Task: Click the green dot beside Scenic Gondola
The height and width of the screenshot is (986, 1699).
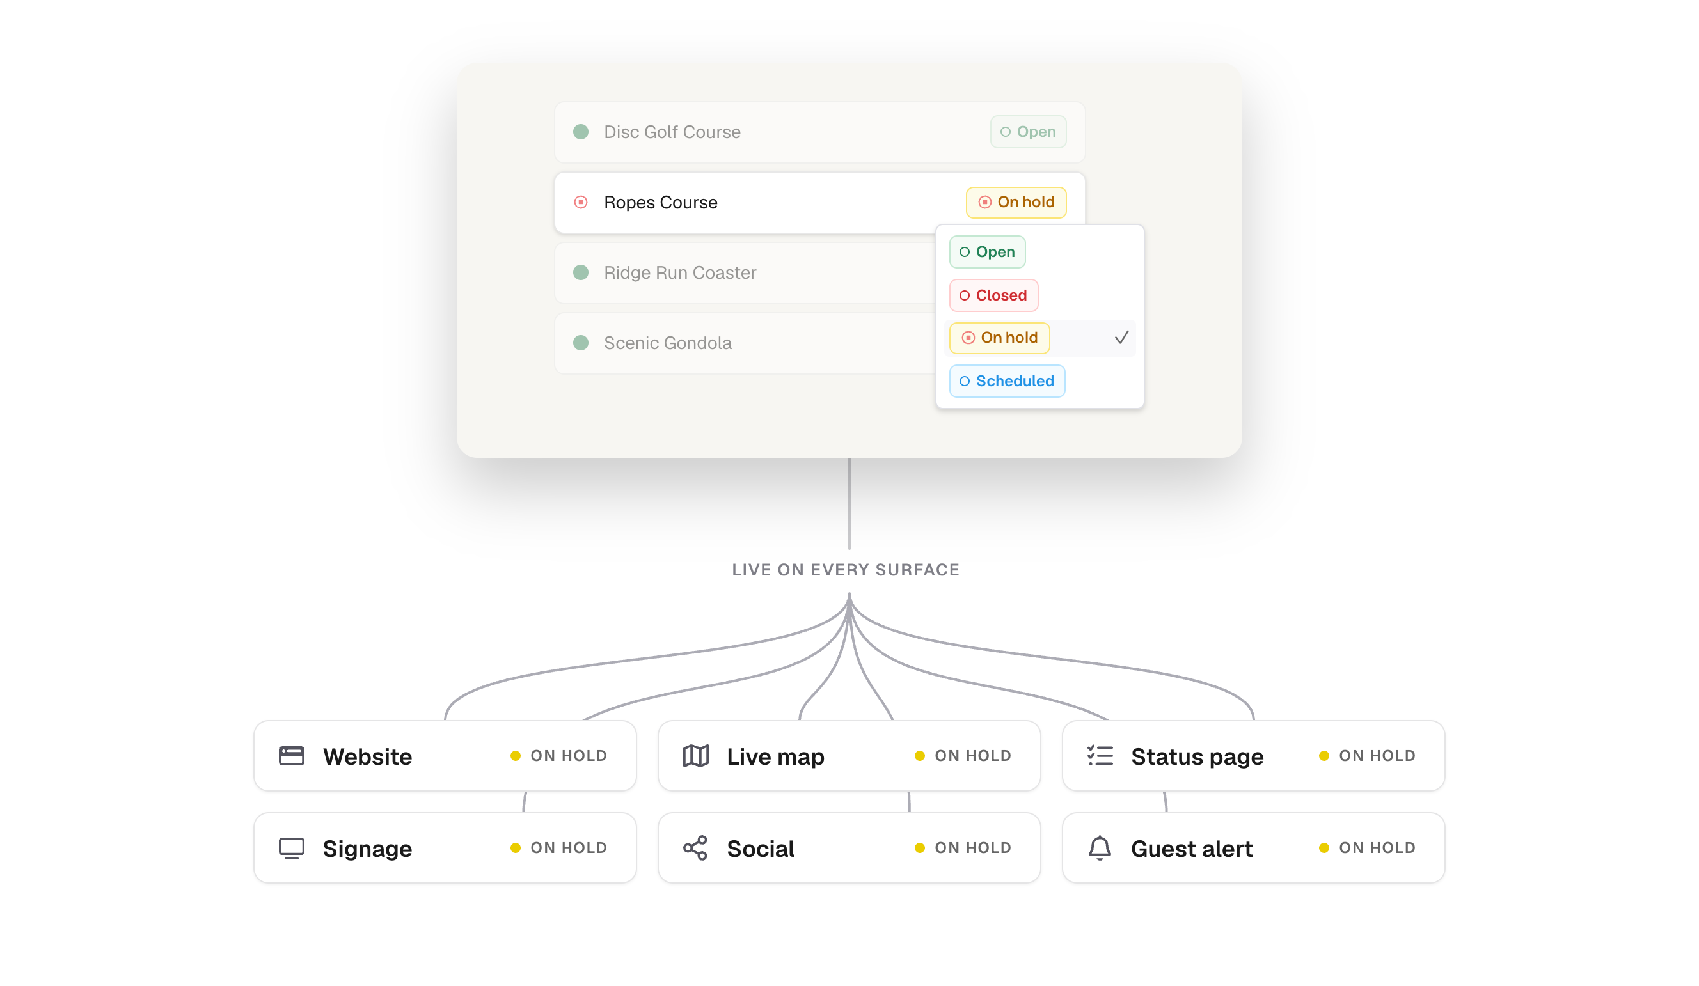Action: pyautogui.click(x=580, y=343)
